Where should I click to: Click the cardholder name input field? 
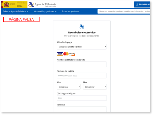(82, 64)
